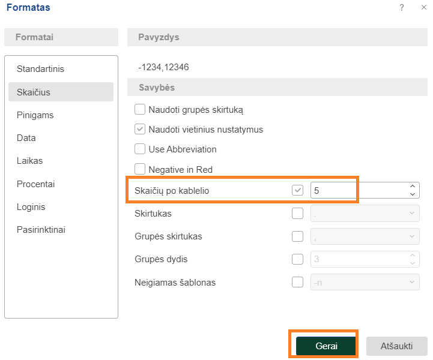The width and height of the screenshot is (433, 360).
Task: Click the decimal places input field
Action: [357, 190]
